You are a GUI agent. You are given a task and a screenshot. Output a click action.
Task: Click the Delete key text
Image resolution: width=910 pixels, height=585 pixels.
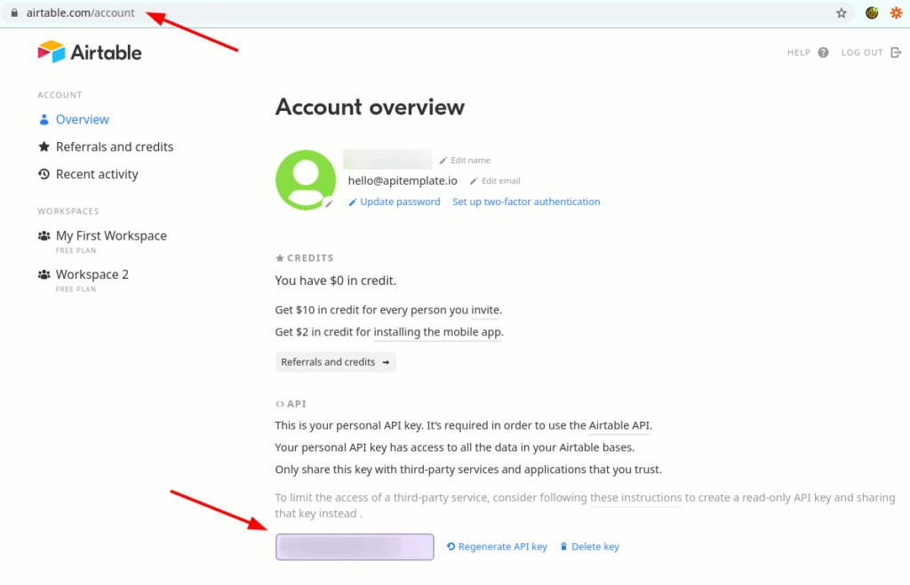coord(595,547)
